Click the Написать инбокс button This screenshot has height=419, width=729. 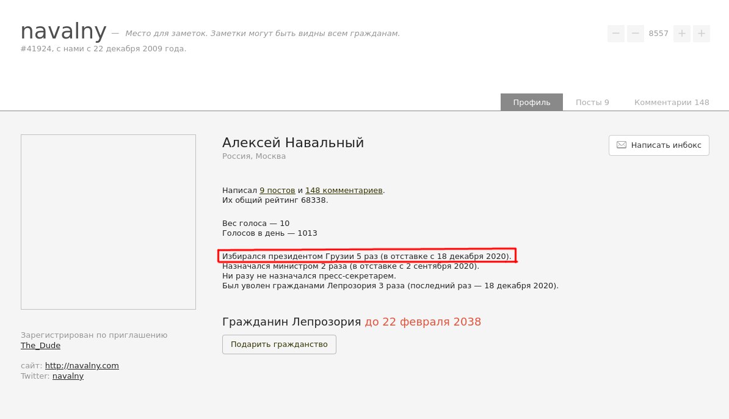(x=659, y=145)
